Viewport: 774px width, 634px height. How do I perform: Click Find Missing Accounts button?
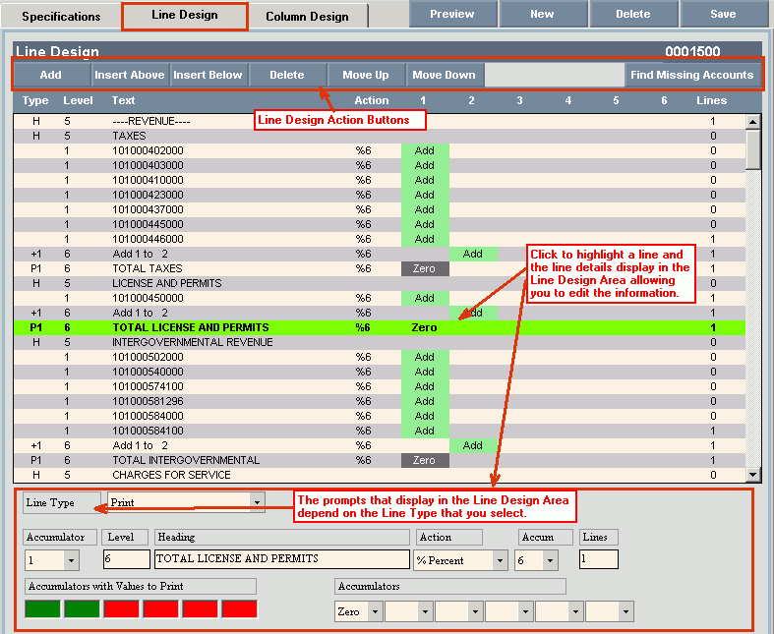pos(692,75)
